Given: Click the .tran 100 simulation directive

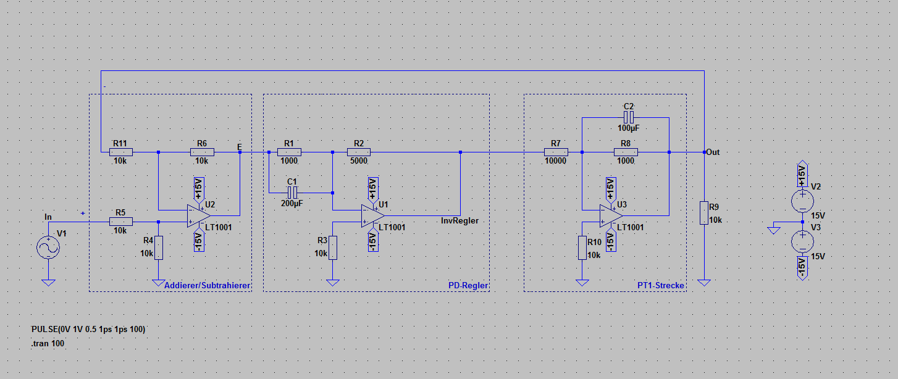Looking at the screenshot, I should pos(48,343).
